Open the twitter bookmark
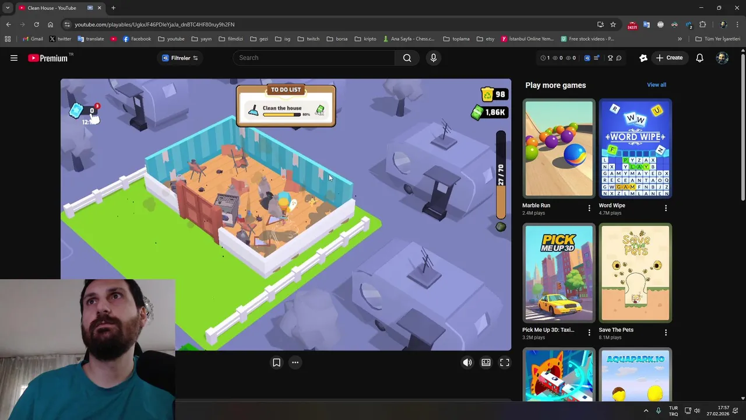746x420 pixels. (x=60, y=39)
